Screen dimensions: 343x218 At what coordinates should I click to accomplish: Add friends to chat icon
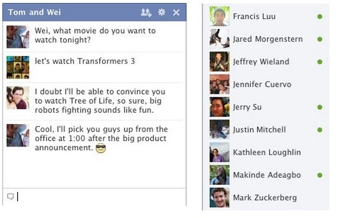tap(146, 12)
